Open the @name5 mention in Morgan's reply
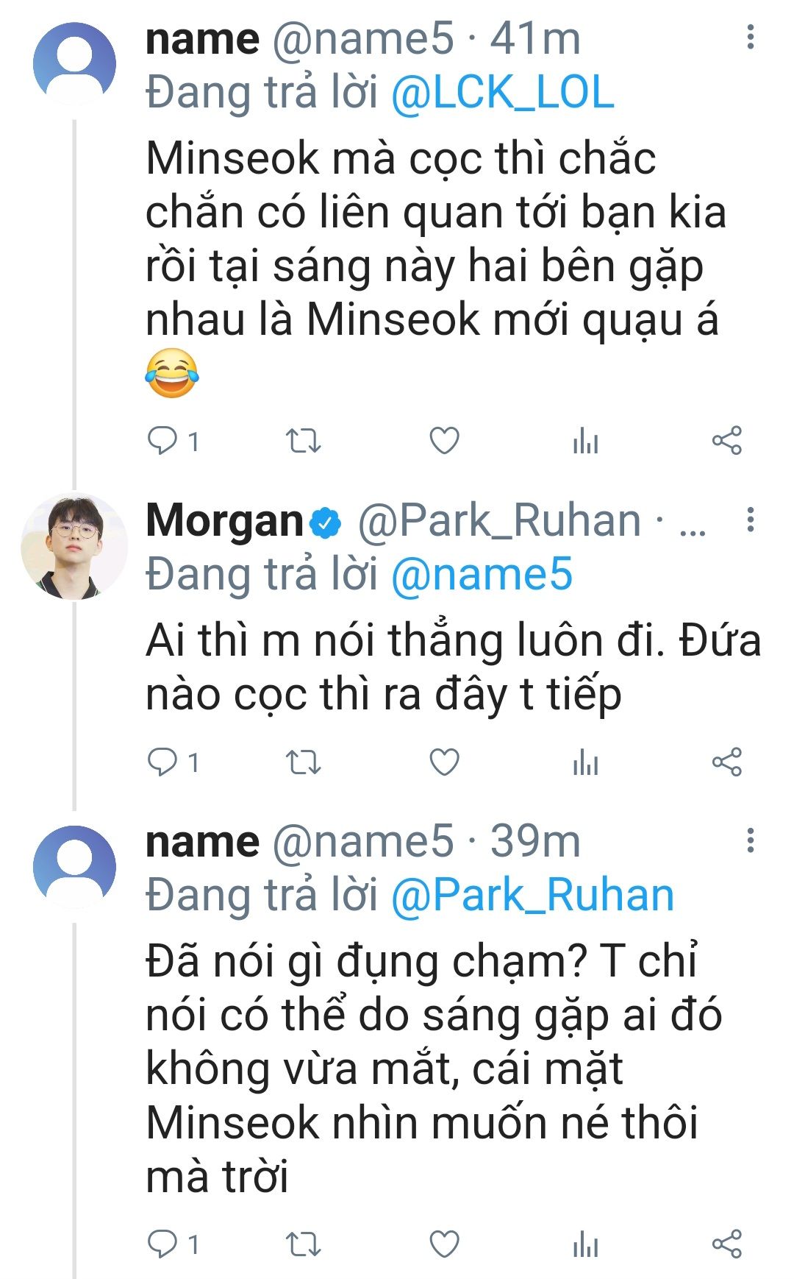The height and width of the screenshot is (1279, 794). (482, 575)
